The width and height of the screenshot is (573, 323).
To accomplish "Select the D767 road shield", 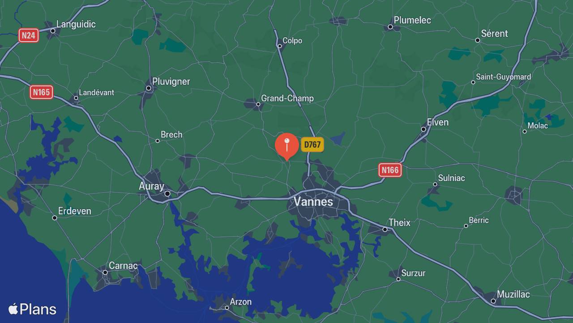I will tap(312, 144).
